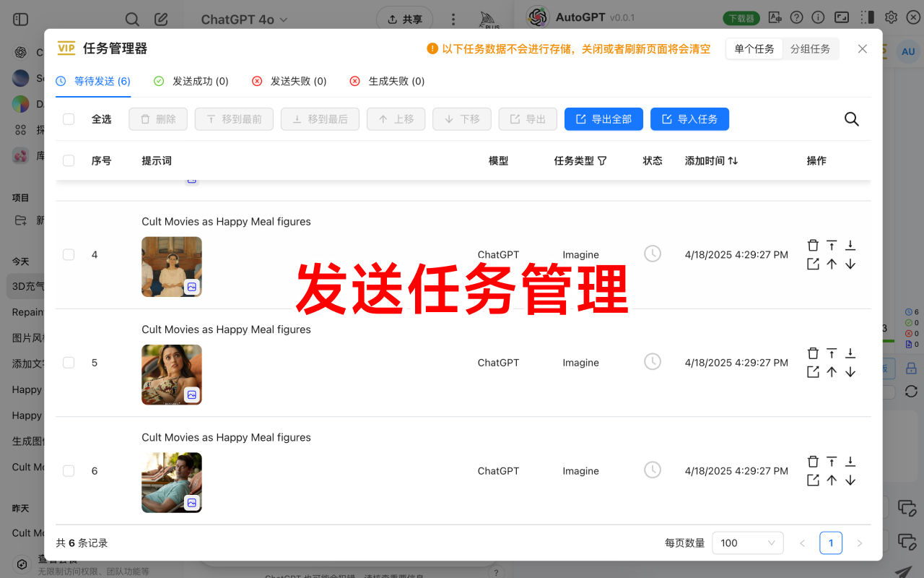Click the clock status icon on task 4

653,254
